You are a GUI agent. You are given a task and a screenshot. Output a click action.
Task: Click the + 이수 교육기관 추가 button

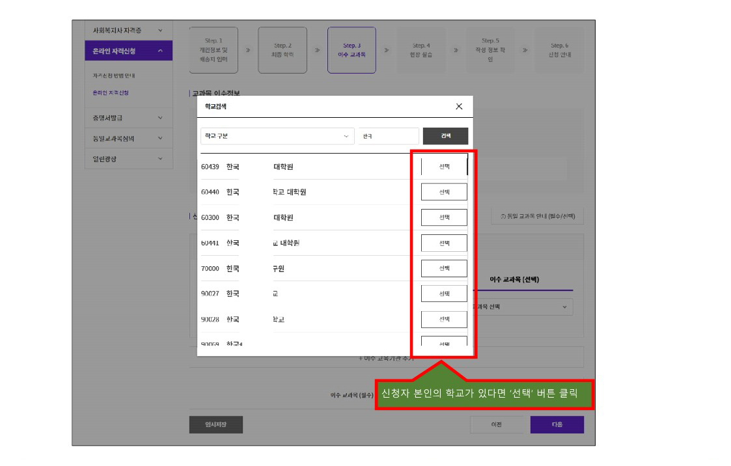point(387,357)
